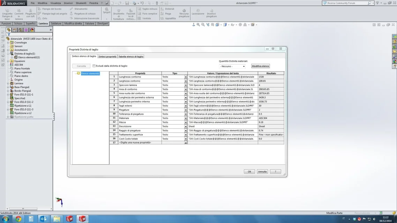
Task: Open Tipo dropdown for Massa row
Action: coord(186,122)
